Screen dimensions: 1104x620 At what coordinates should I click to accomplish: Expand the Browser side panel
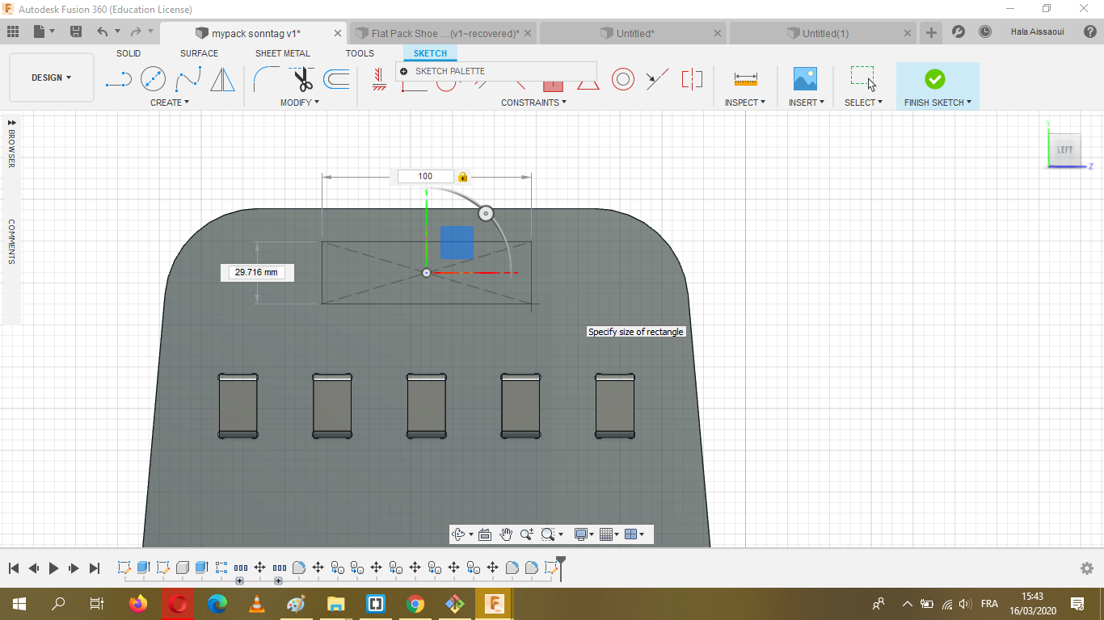(x=11, y=123)
